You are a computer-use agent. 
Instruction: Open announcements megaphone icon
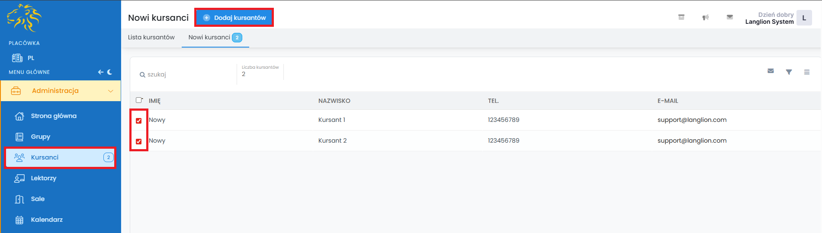[706, 17]
